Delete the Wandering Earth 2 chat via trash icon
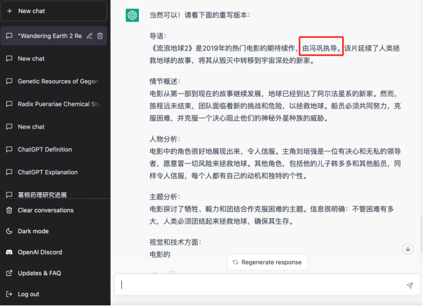The height and width of the screenshot is (306, 423). coord(100,36)
